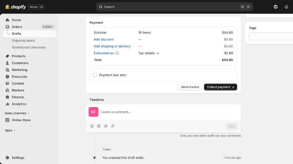293x164 pixels.
Task: Click the search magnifier icon
Action: point(101,7)
